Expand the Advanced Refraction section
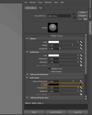Image resolution: width=92 pixels, height=115 pixels. tap(27, 97)
